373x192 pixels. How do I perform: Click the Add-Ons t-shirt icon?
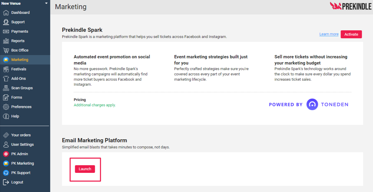click(6, 79)
